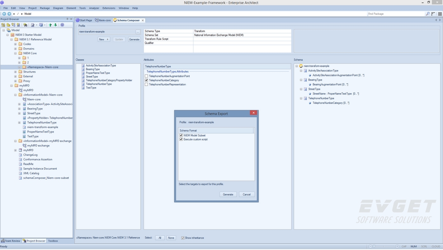Screen dimensions: 443x250
Task: Expand the Codes folder
Action: click(x=16, y=44)
